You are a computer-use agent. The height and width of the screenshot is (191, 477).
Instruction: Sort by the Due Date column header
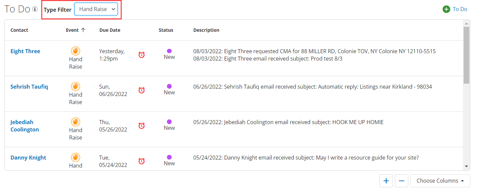click(x=110, y=30)
